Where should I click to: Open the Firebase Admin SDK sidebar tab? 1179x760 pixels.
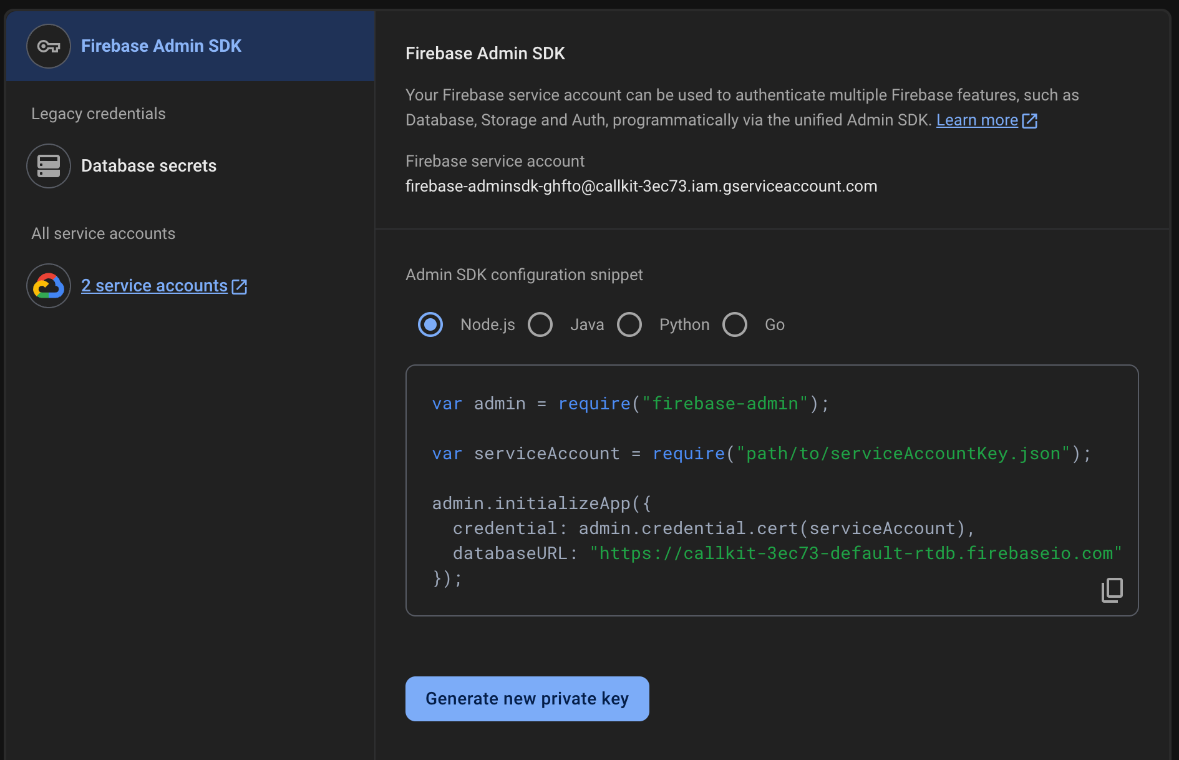(x=190, y=46)
